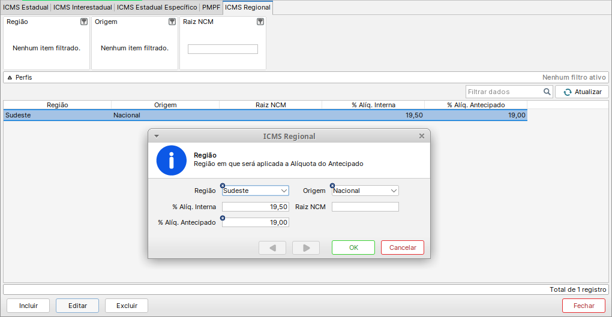This screenshot has width=612, height=317.
Task: Open the Origem dropdown in dialog
Action: click(394, 191)
